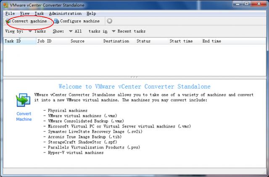The width and height of the screenshot is (269, 177).
Task: Open the View menu
Action: point(25,13)
